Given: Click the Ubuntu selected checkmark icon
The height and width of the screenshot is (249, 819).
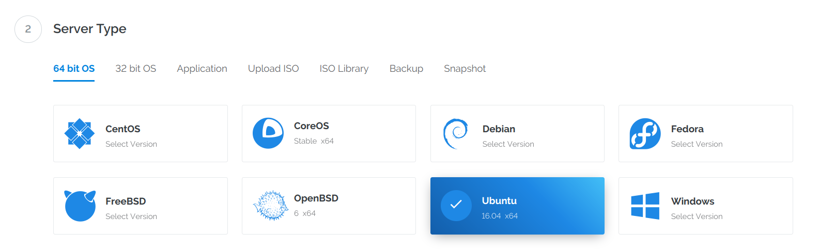Looking at the screenshot, I should [x=456, y=206].
